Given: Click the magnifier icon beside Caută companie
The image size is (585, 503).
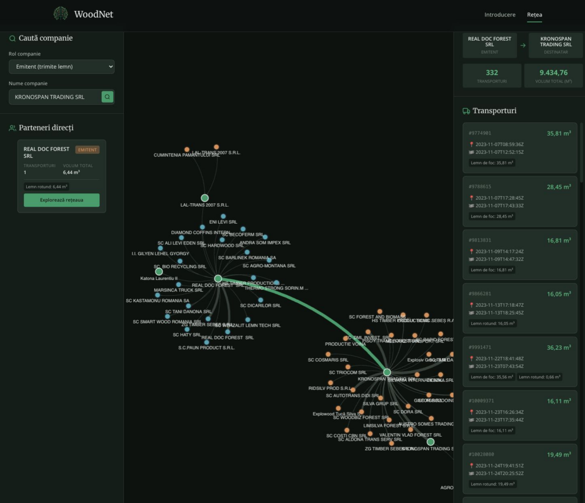Looking at the screenshot, I should pos(12,38).
